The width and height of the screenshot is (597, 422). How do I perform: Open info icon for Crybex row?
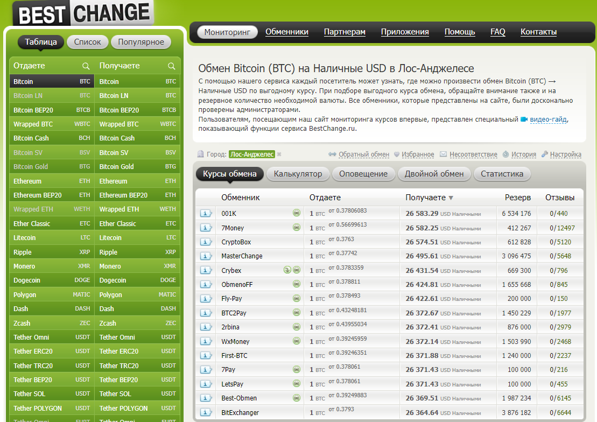tap(206, 270)
